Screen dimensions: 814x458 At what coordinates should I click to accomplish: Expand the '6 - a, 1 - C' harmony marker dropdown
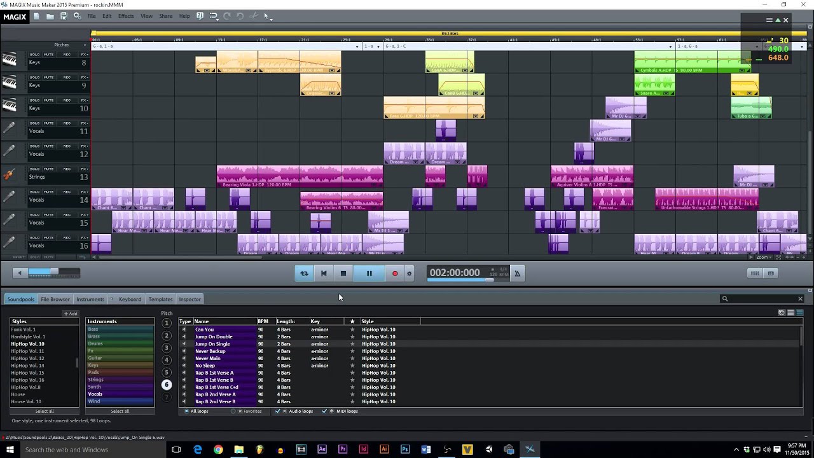tap(670, 46)
